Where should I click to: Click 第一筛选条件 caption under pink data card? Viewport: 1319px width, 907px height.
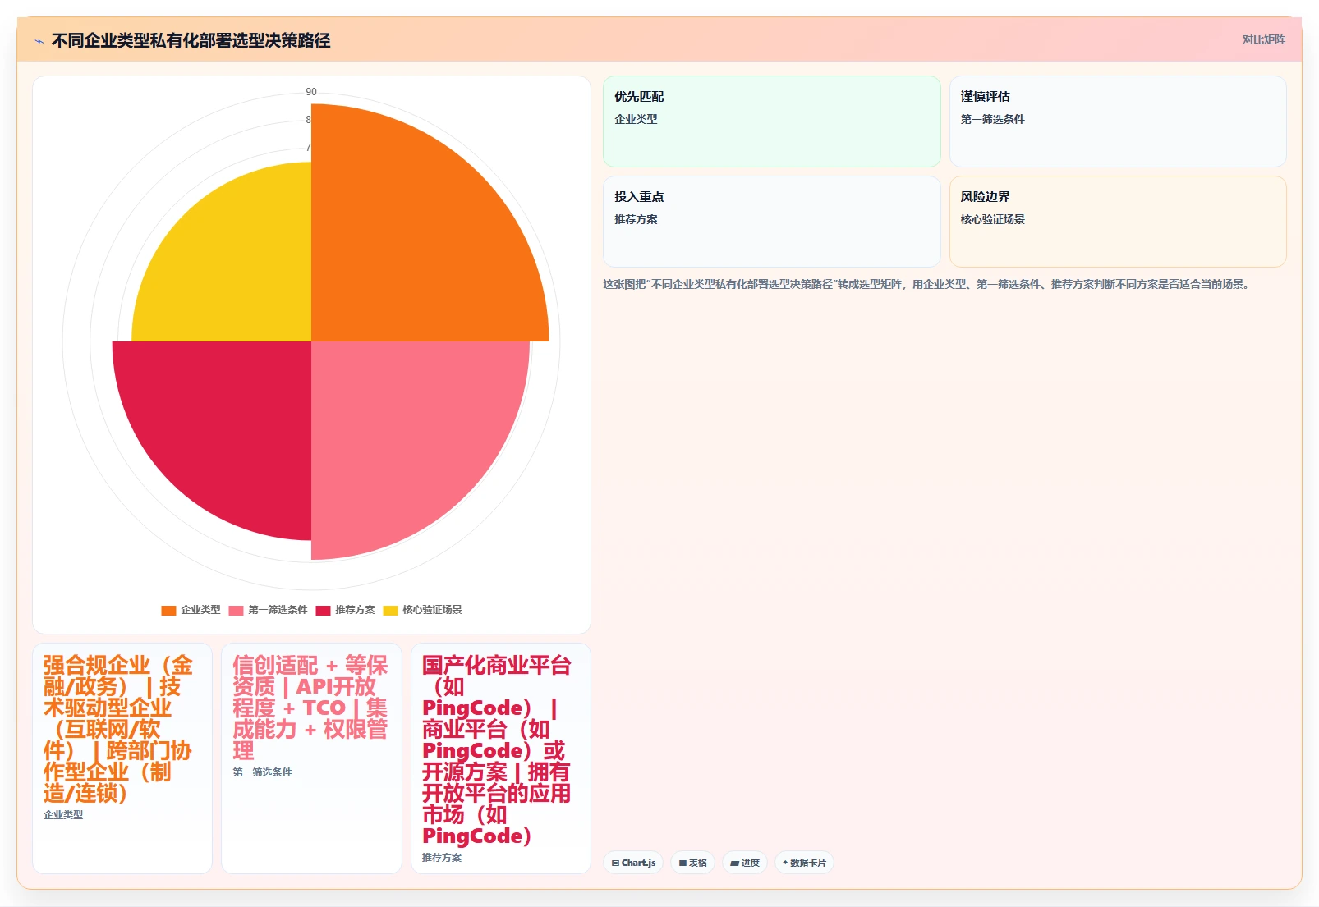262,772
